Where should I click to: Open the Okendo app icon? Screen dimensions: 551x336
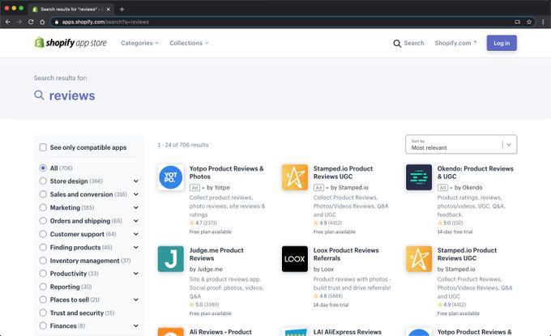click(x=419, y=177)
